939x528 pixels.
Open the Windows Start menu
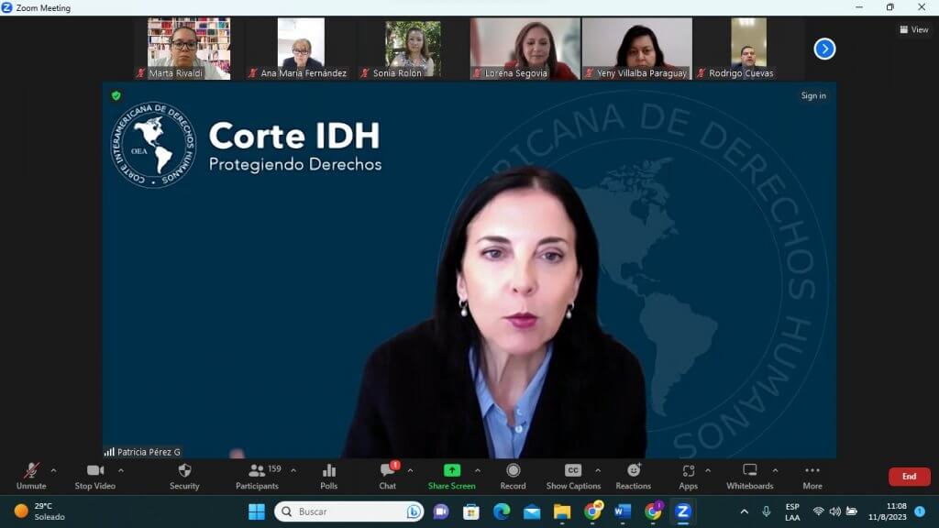click(257, 511)
